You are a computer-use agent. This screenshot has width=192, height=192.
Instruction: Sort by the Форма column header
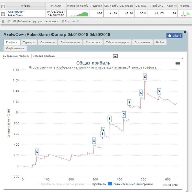[185, 6]
